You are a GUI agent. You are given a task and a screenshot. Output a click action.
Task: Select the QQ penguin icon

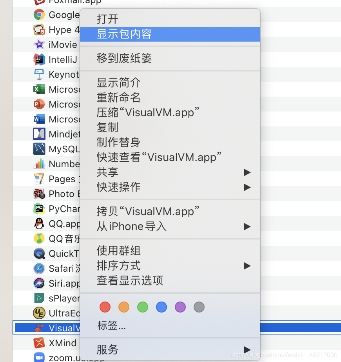point(39,224)
